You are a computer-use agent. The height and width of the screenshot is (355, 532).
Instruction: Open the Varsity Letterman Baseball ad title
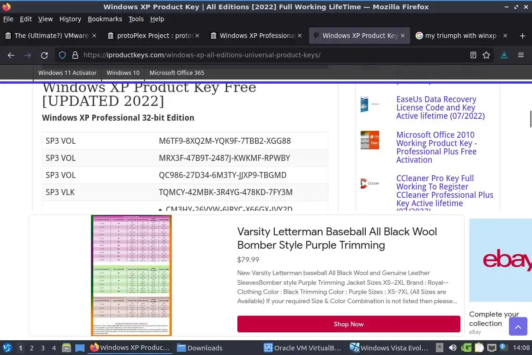pyautogui.click(x=337, y=238)
